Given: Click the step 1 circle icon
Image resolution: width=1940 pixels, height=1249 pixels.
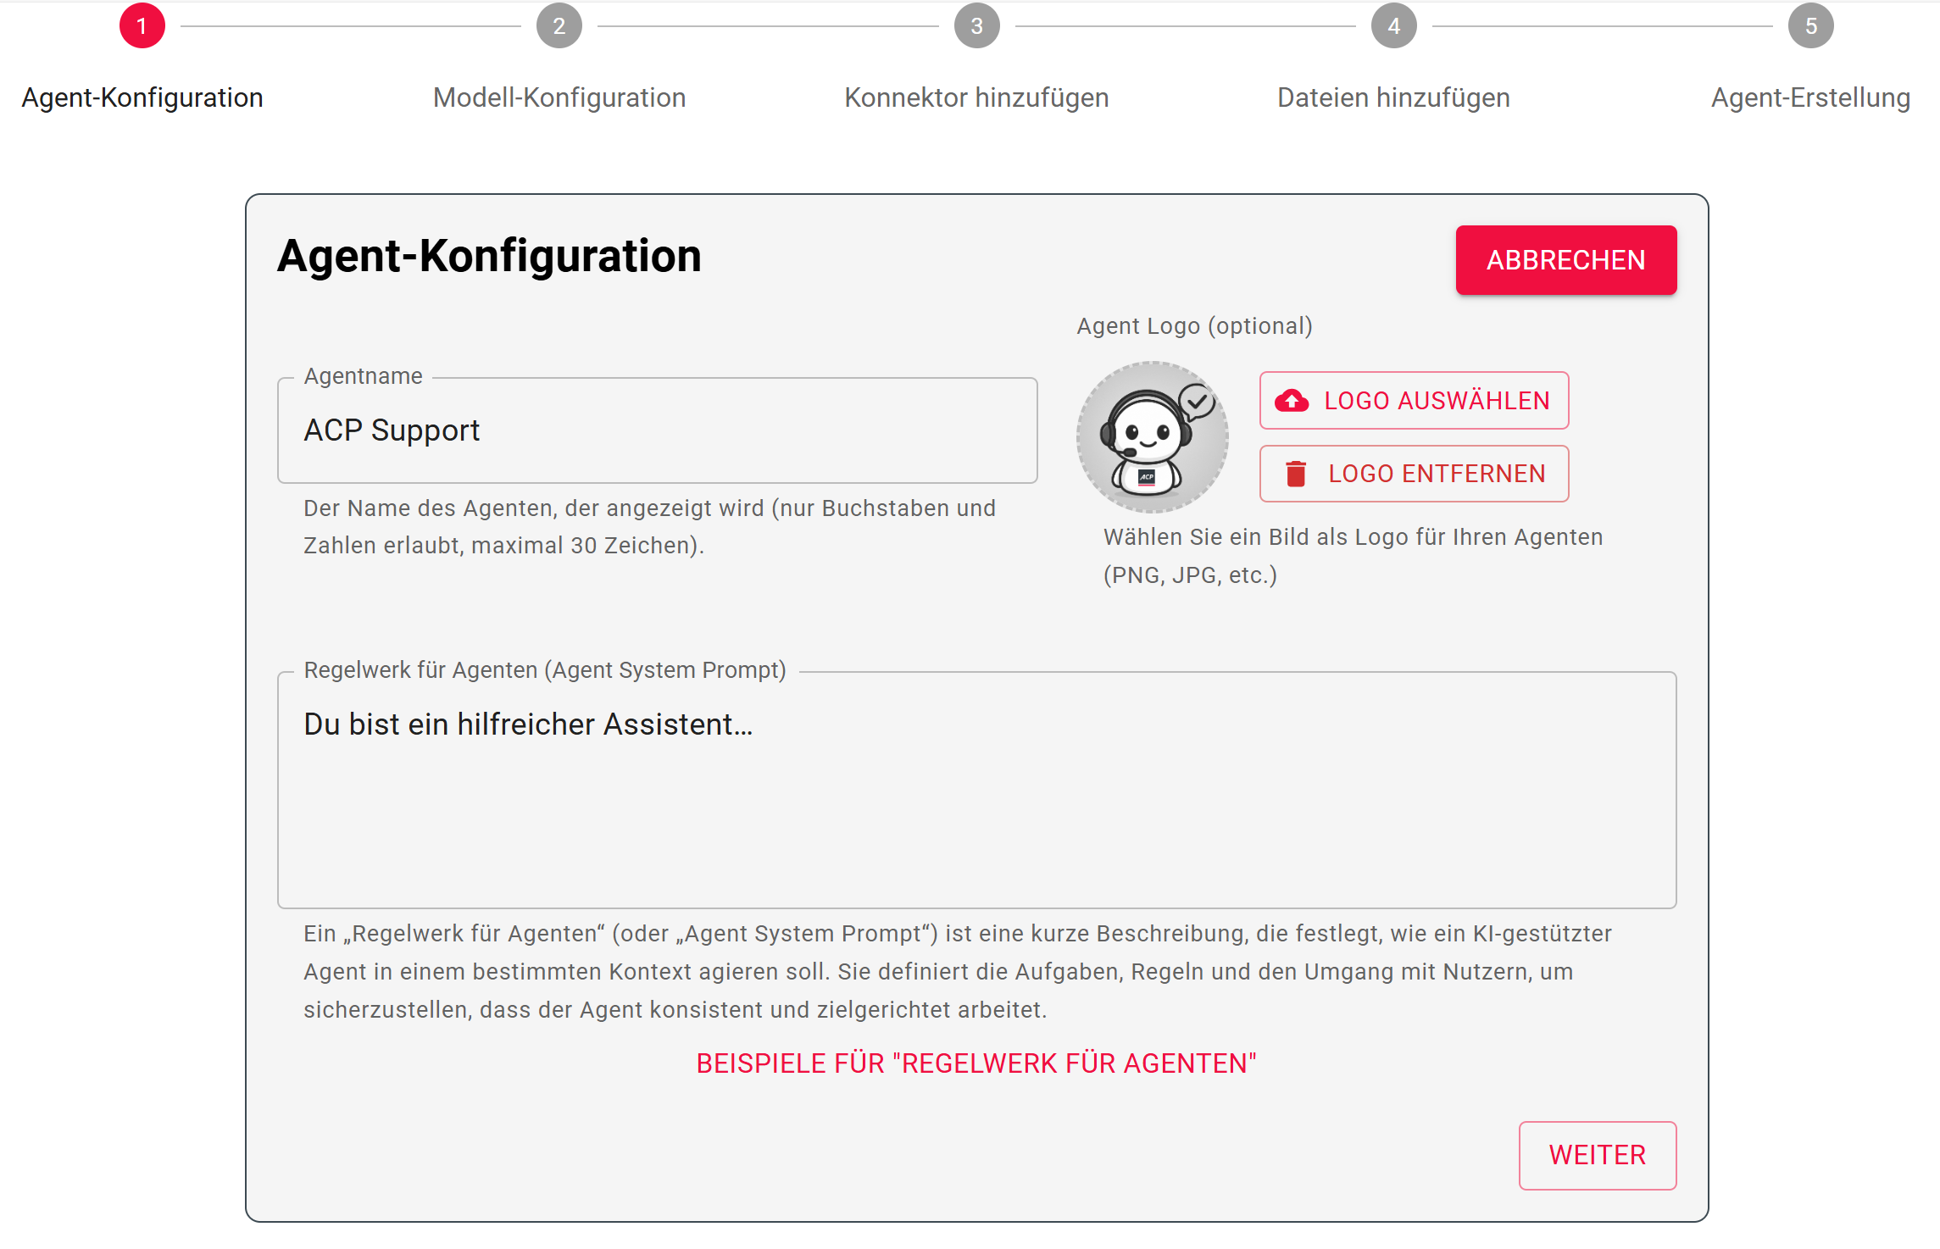Looking at the screenshot, I should click(x=142, y=26).
